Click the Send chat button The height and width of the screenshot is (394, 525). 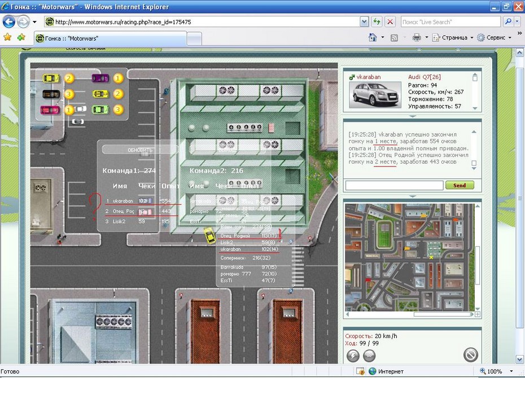point(460,185)
